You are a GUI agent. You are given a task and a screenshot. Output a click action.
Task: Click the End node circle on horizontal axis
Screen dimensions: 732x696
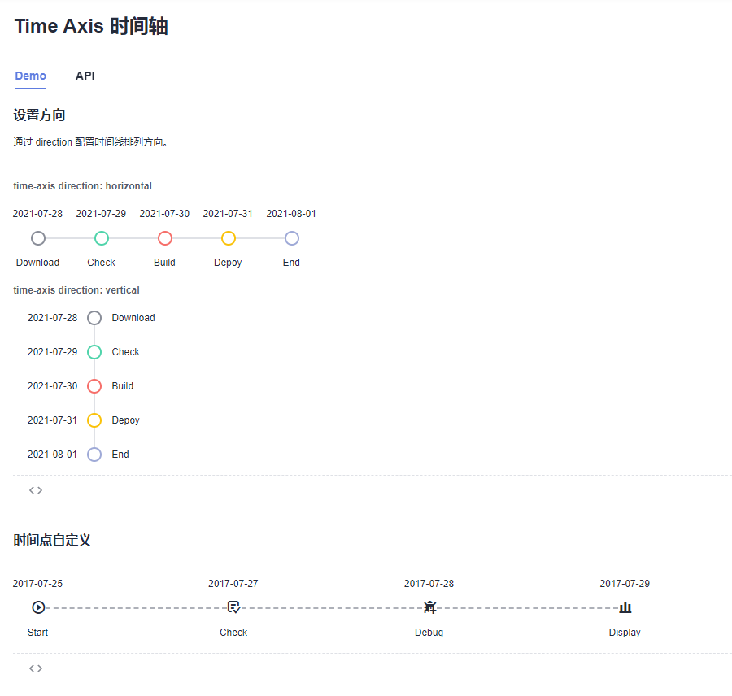(291, 238)
